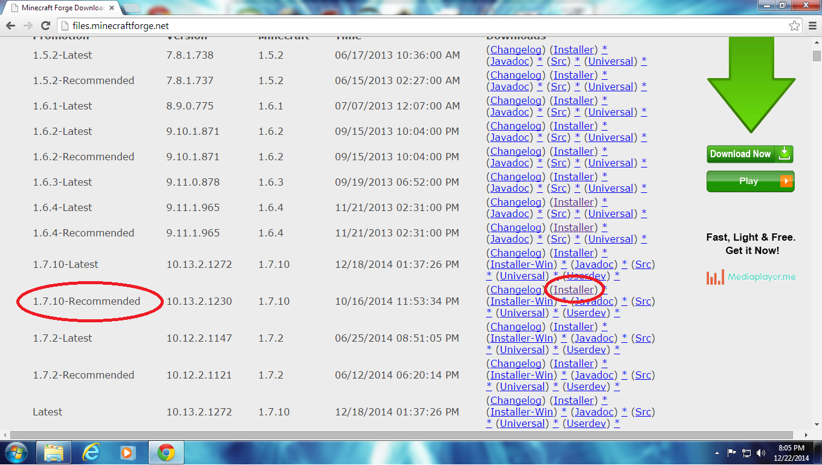This screenshot has width=822, height=465.
Task: Click the green Play ad button
Action: tap(750, 181)
